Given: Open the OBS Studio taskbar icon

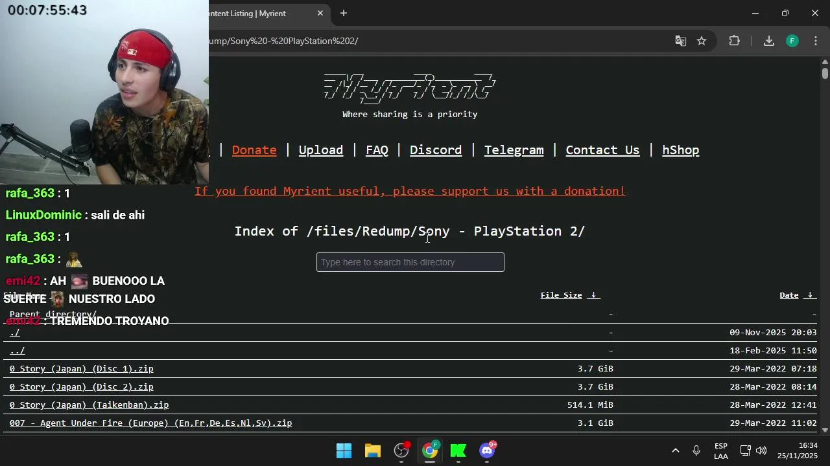Looking at the screenshot, I should (x=402, y=450).
